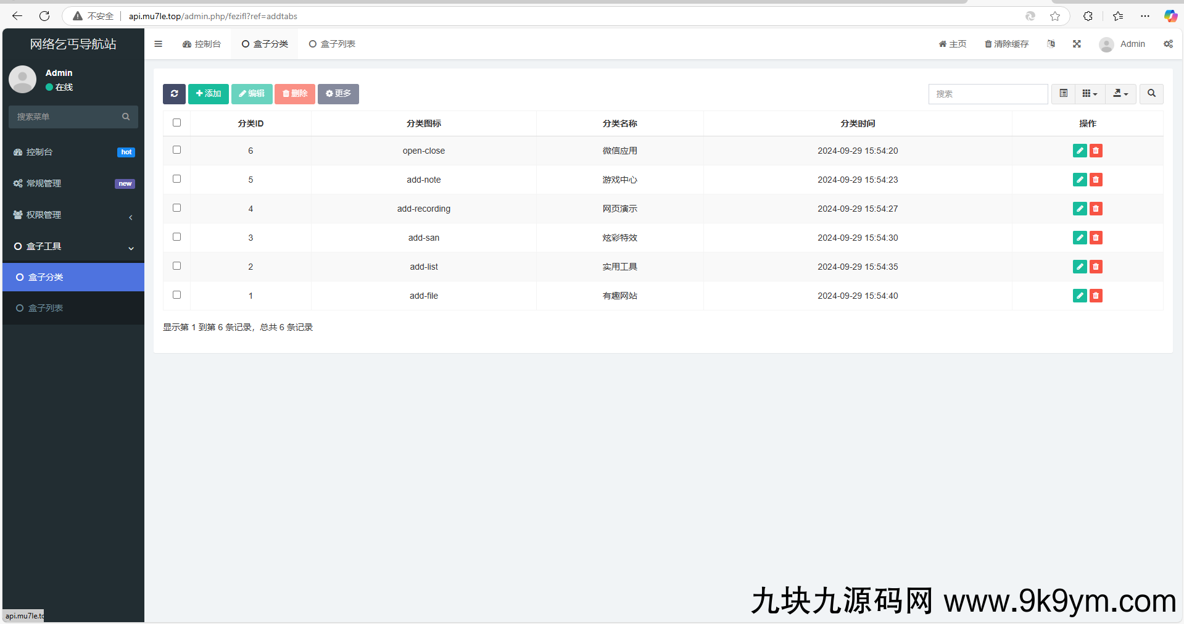Check the add-recording row checkbox
The width and height of the screenshot is (1184, 624).
(176, 208)
